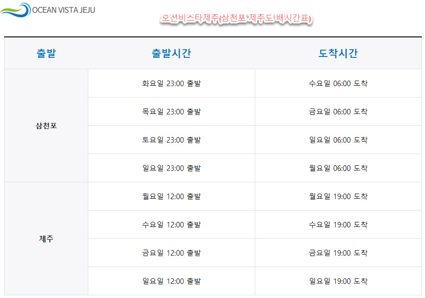Click the arrival cell 수요일 06:00 도착

click(338, 83)
